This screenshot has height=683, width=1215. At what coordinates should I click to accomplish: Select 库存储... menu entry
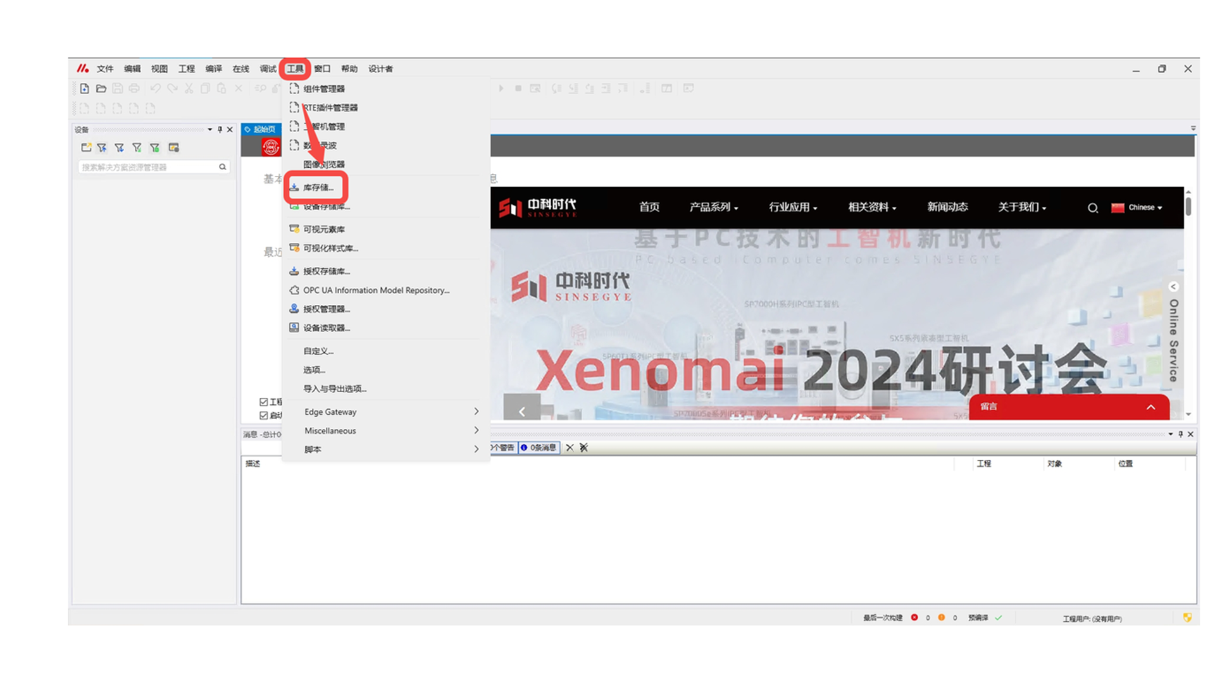(318, 187)
